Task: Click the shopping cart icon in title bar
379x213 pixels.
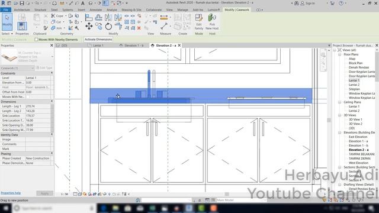Action: [332, 3]
